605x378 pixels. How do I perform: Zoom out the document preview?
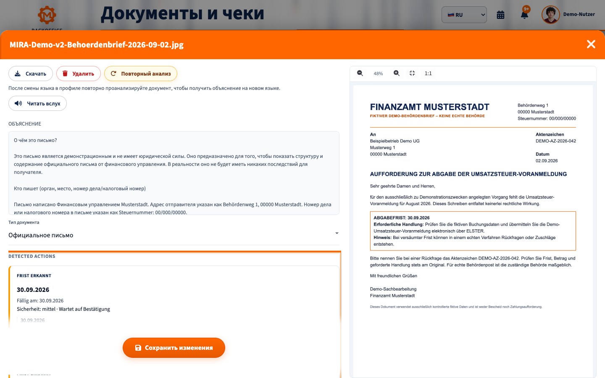360,73
